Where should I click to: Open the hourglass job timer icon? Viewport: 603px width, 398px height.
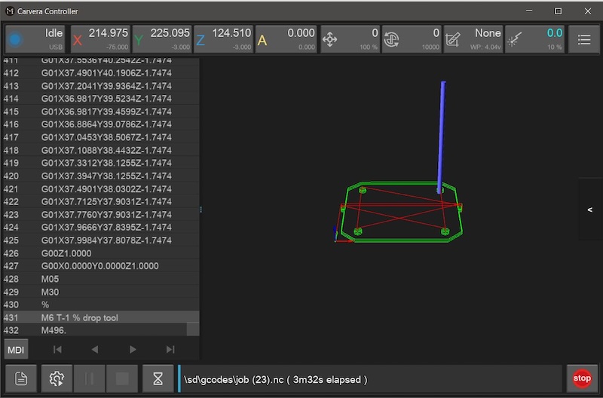158,378
